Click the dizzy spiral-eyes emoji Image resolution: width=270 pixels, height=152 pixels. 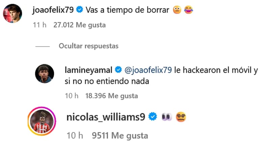(x=181, y=117)
